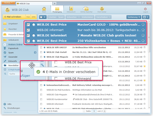Click the WEB.DE Club logo

pyautogui.click(x=8, y=10)
